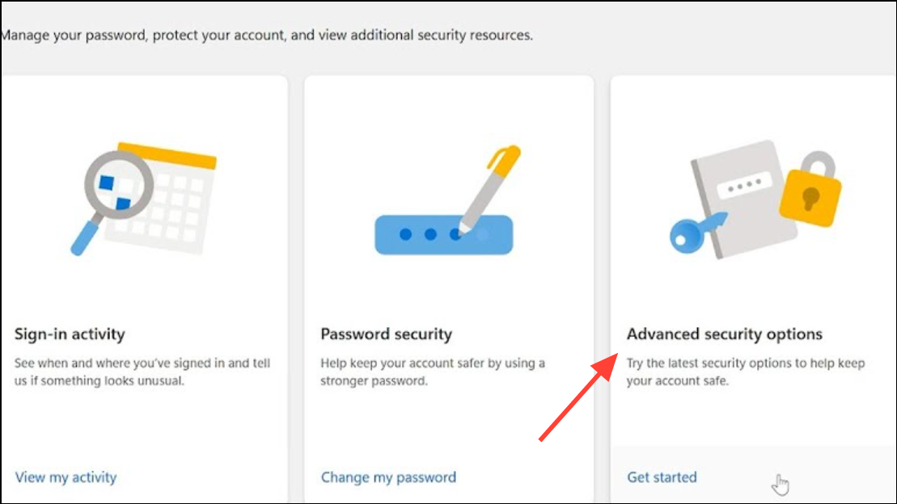The width and height of the screenshot is (897, 504).
Task: Select the Sign-in activity heading
Action: click(70, 334)
